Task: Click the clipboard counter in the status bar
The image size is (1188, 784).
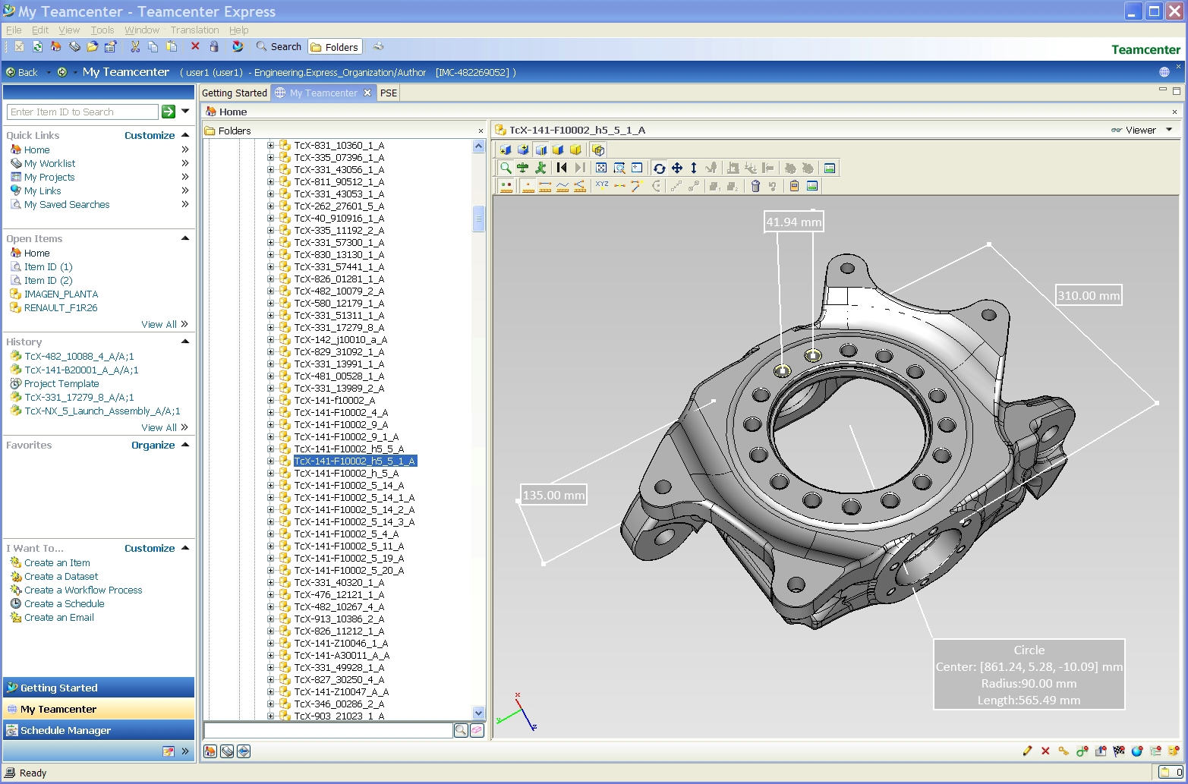Action: tap(1169, 773)
